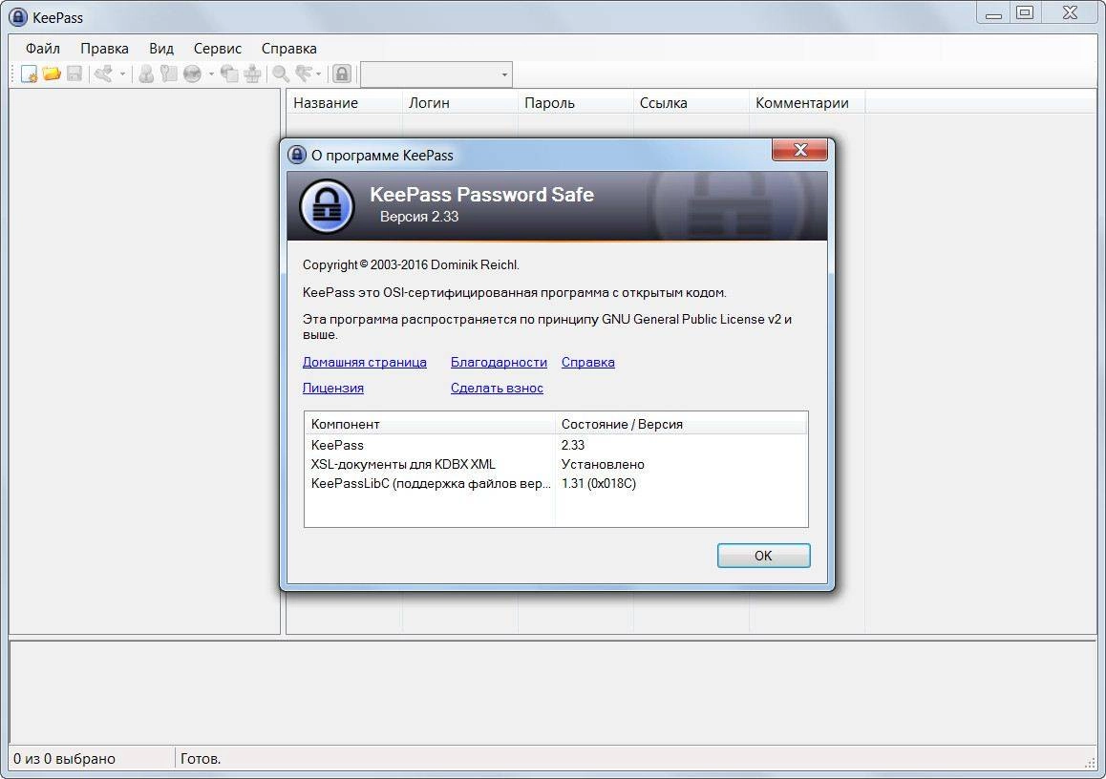Click the Add Entry key icon
Image resolution: width=1106 pixels, height=779 pixels.
104,74
